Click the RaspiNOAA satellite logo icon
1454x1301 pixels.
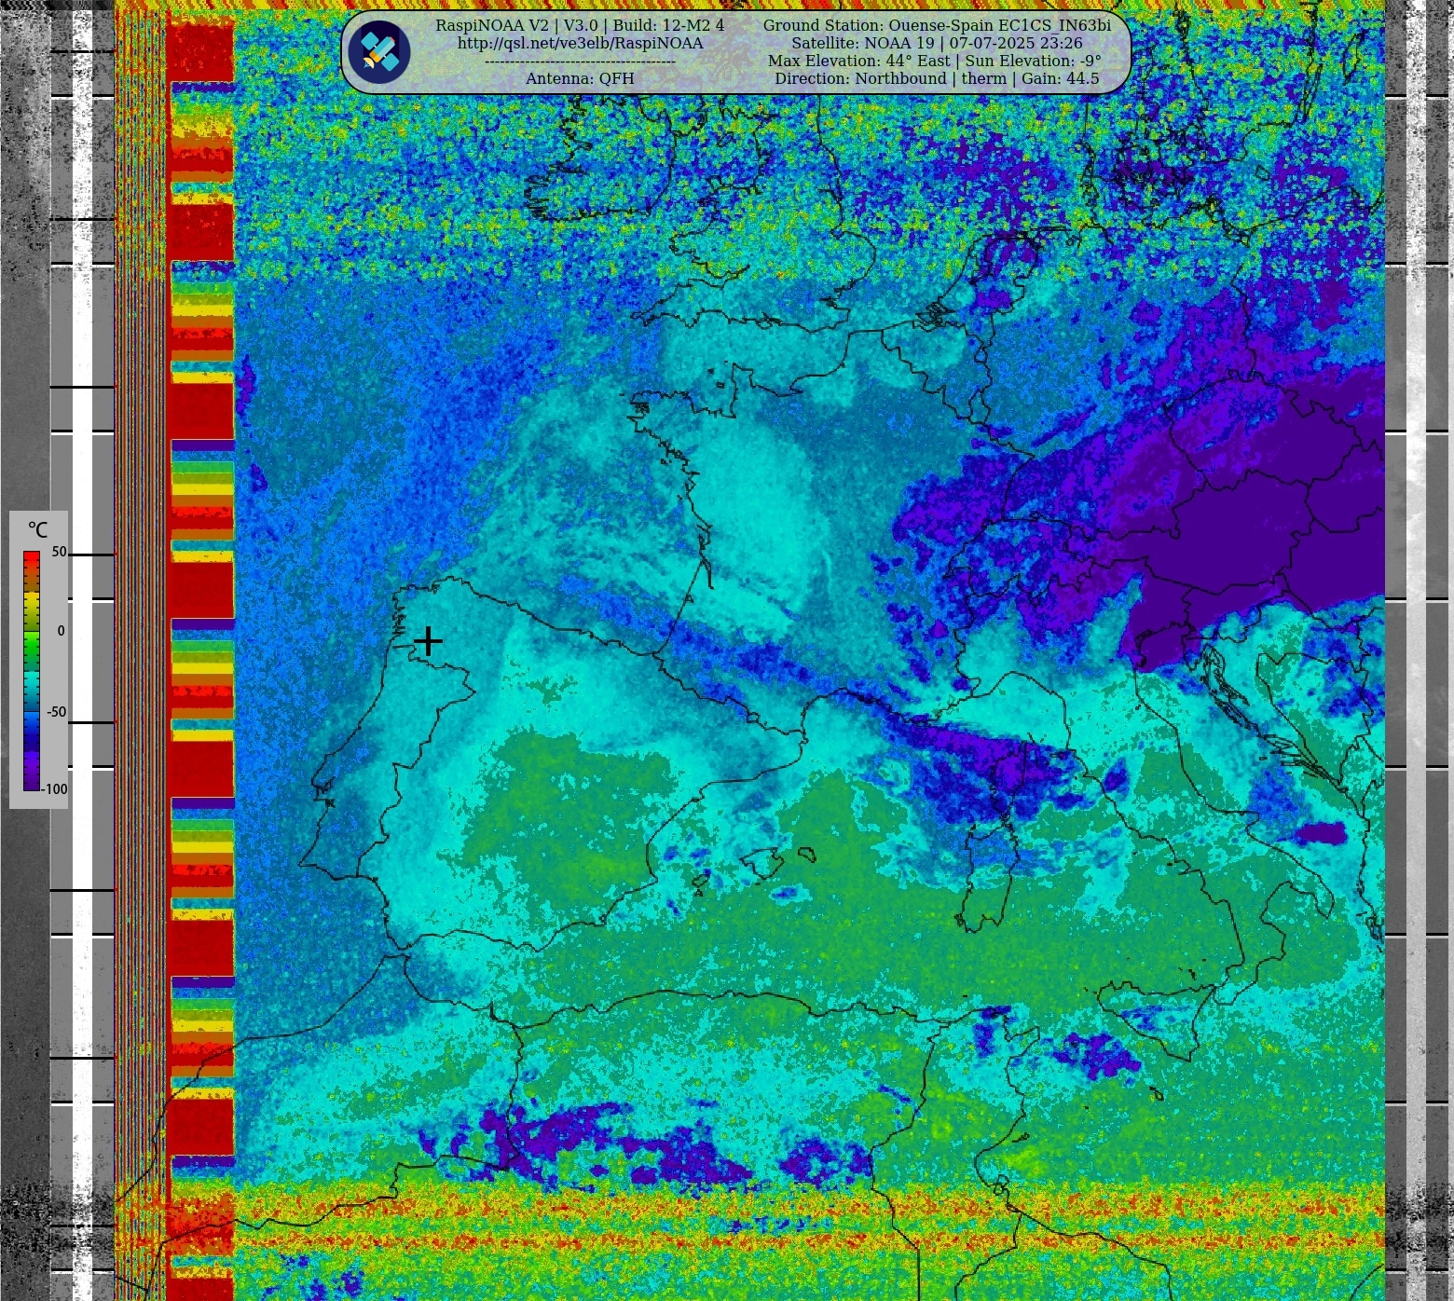point(379,52)
